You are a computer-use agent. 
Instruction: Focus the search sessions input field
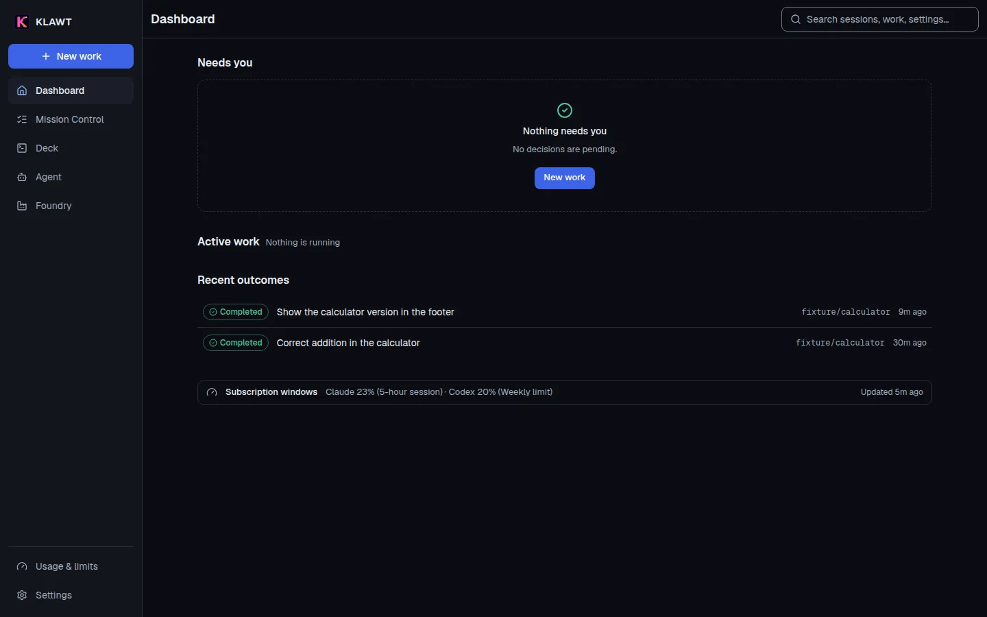(880, 19)
